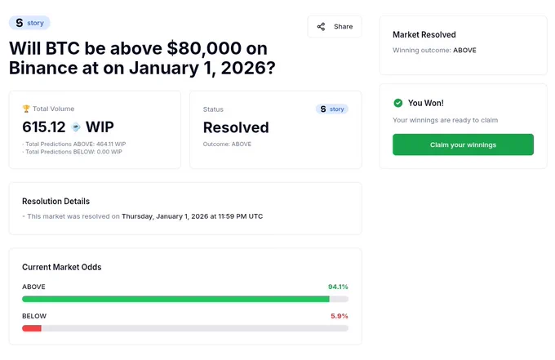Click the WIP token icon
Image resolution: width=555 pixels, height=360 pixels.
[76, 127]
